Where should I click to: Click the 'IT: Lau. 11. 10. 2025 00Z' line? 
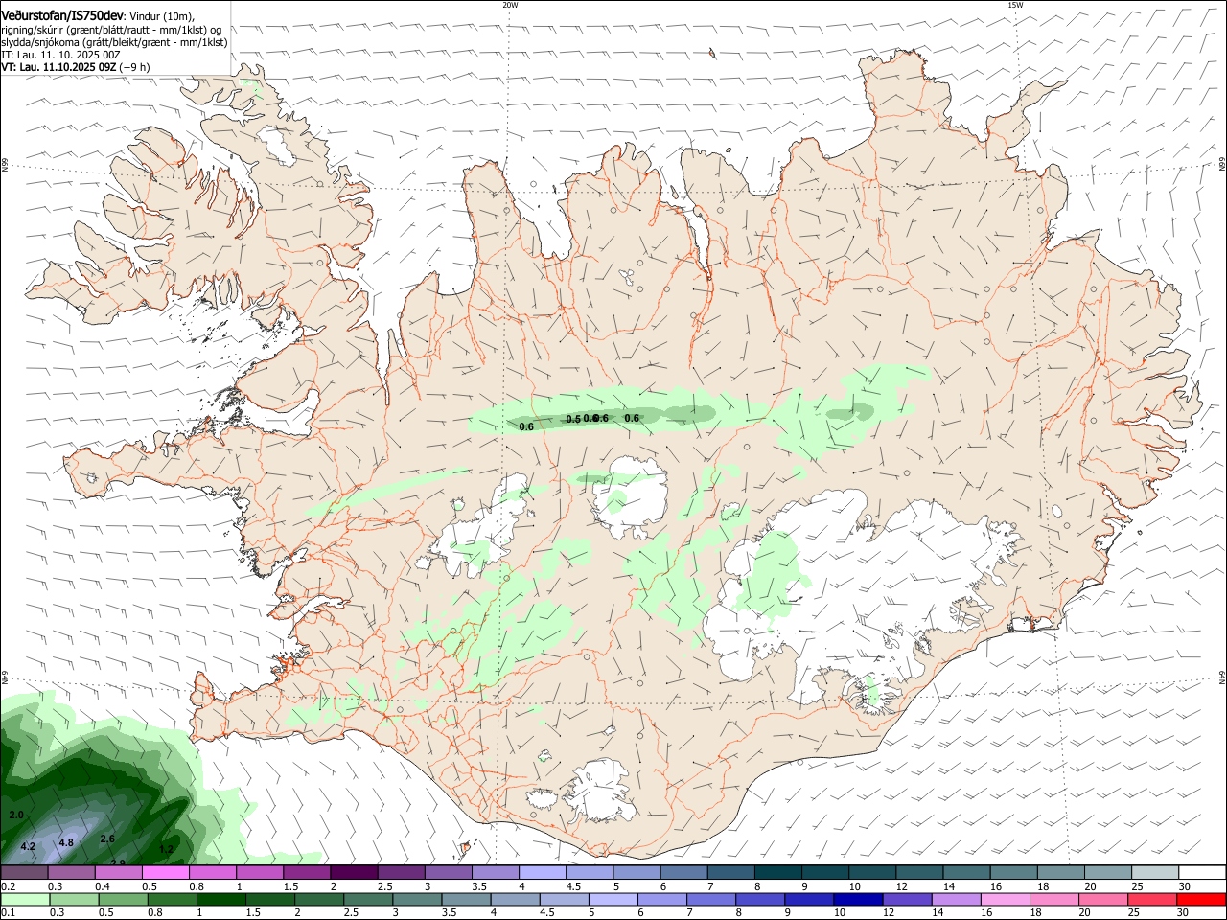60,55
